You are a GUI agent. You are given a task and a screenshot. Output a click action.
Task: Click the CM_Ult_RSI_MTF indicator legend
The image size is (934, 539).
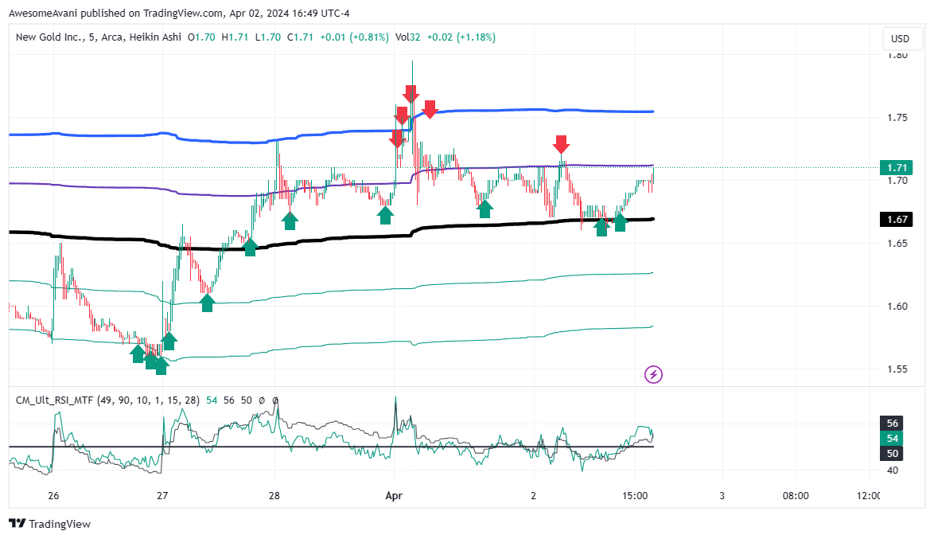pyautogui.click(x=107, y=400)
